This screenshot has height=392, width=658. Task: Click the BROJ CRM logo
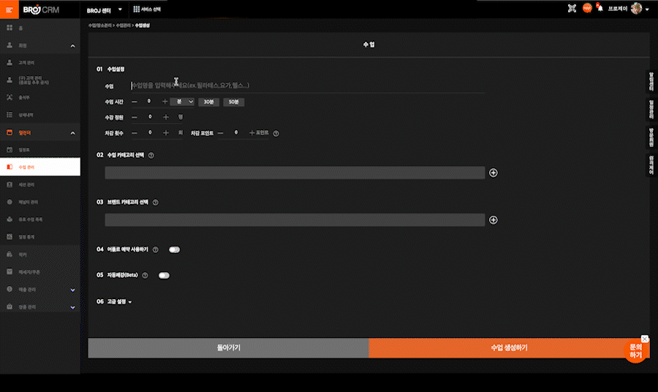[41, 10]
